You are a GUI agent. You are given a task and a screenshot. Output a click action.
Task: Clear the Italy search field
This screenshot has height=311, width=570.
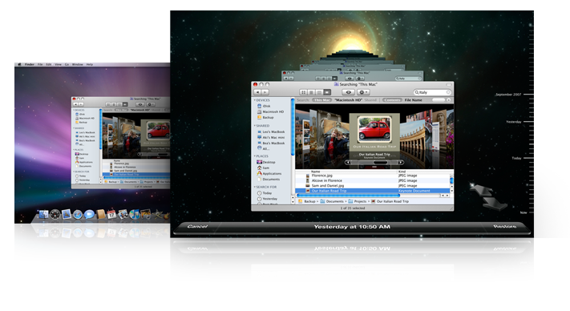pos(448,92)
